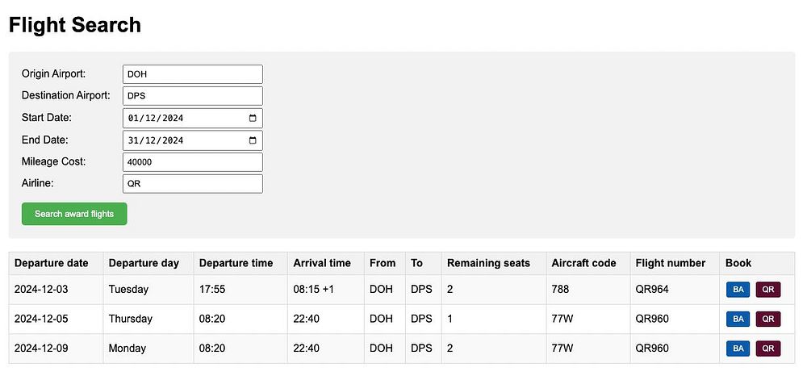The width and height of the screenshot is (807, 376).
Task: Click into the Mileage Cost field
Action: pos(192,162)
